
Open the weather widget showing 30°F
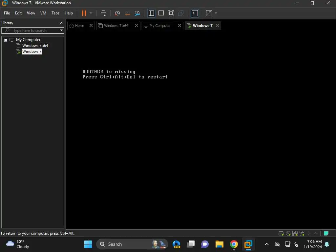point(18,244)
